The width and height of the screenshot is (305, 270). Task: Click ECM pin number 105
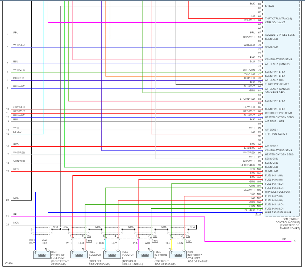tap(259, 190)
